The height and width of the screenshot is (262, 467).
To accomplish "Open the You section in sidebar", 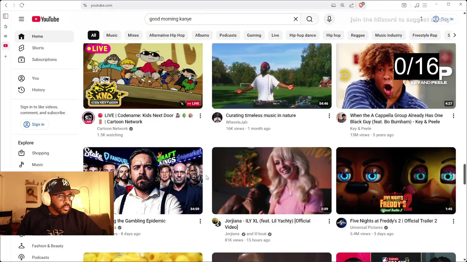I will click(x=35, y=78).
